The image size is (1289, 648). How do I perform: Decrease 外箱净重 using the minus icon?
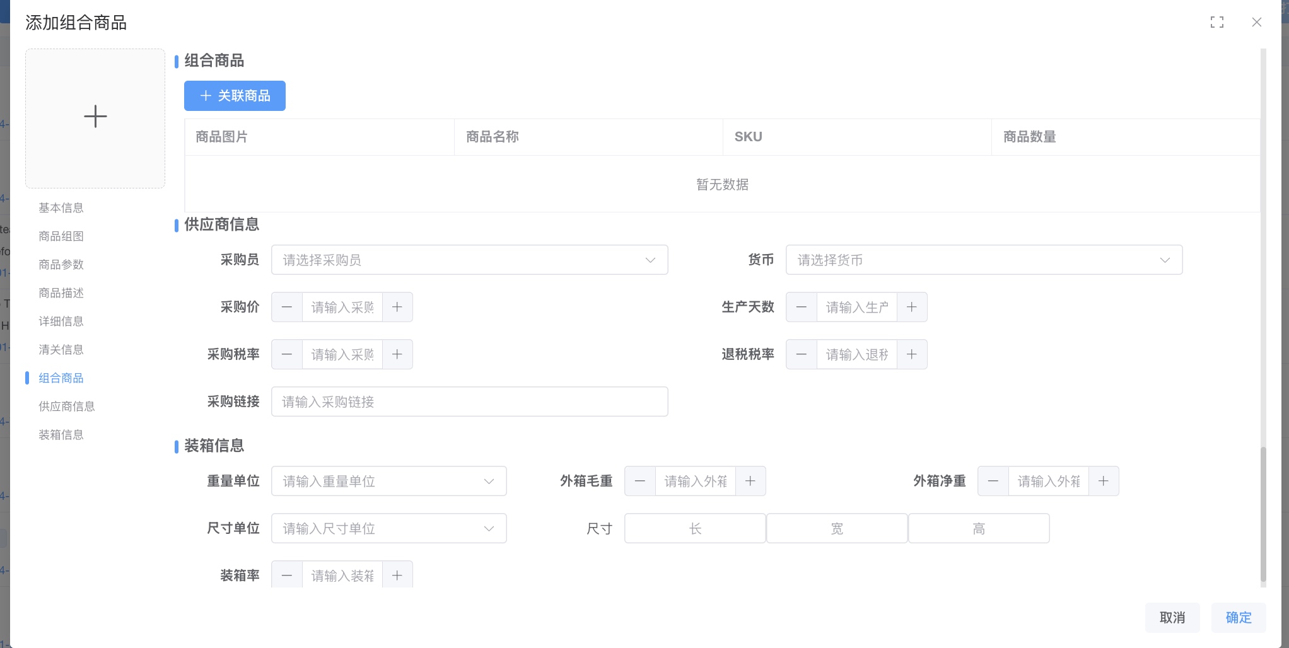[x=993, y=481]
